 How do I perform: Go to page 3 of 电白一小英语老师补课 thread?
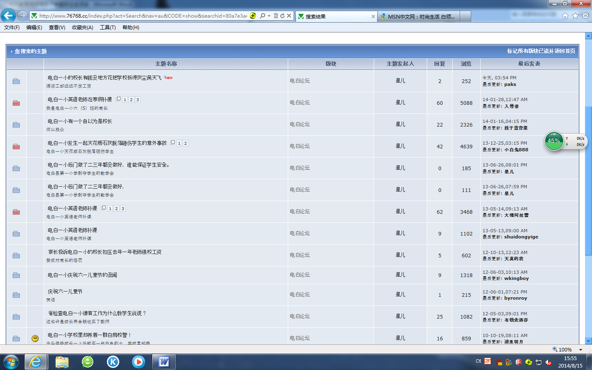pyautogui.click(x=123, y=208)
